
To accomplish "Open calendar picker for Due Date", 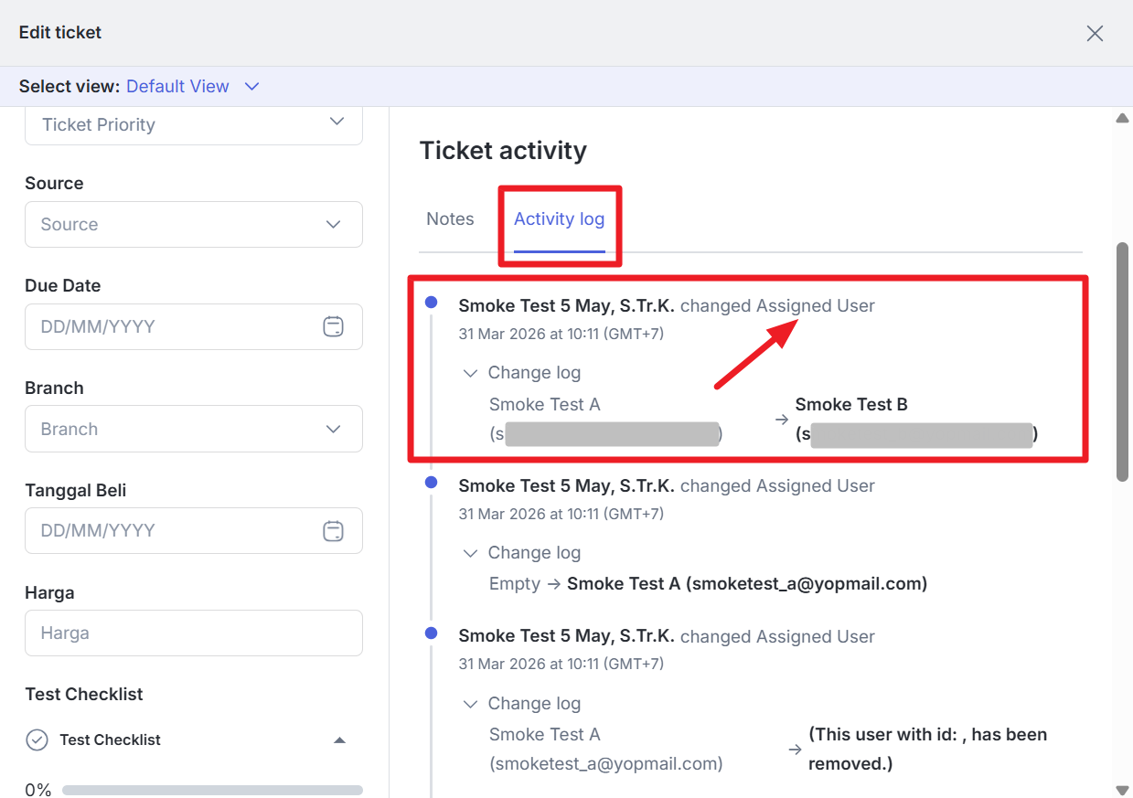I will click(333, 326).
